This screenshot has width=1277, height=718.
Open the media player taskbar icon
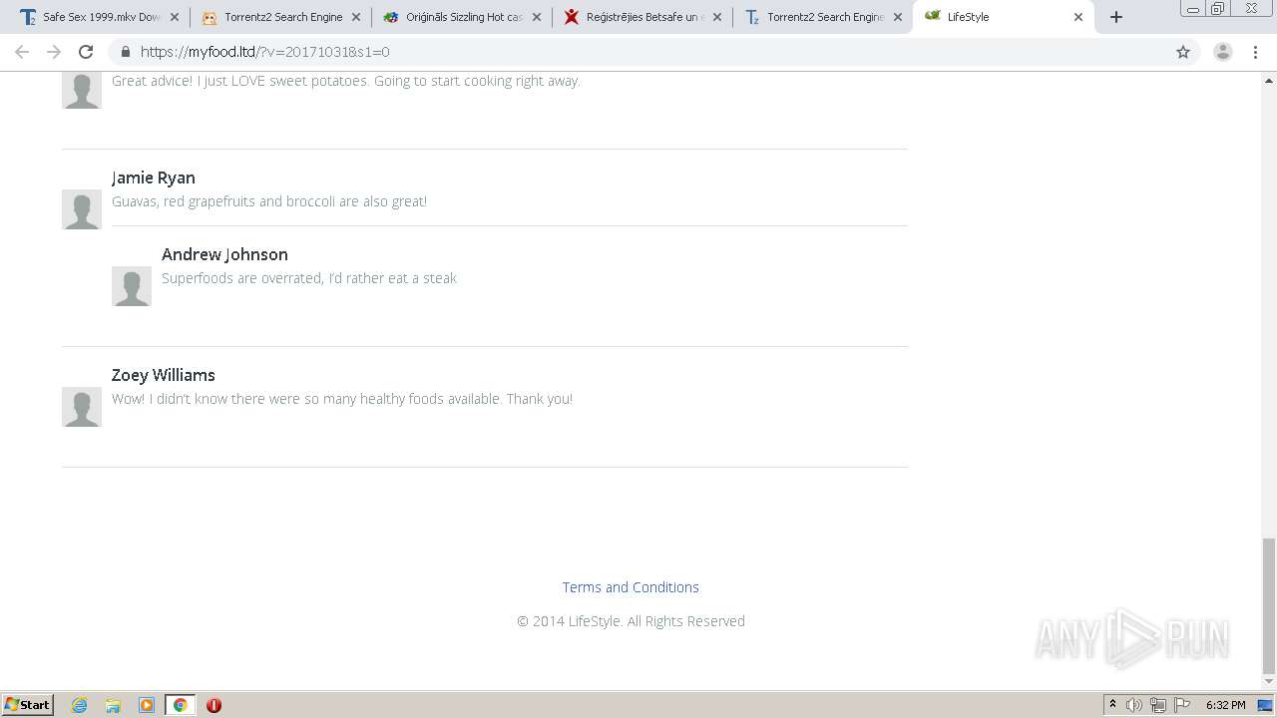point(147,705)
